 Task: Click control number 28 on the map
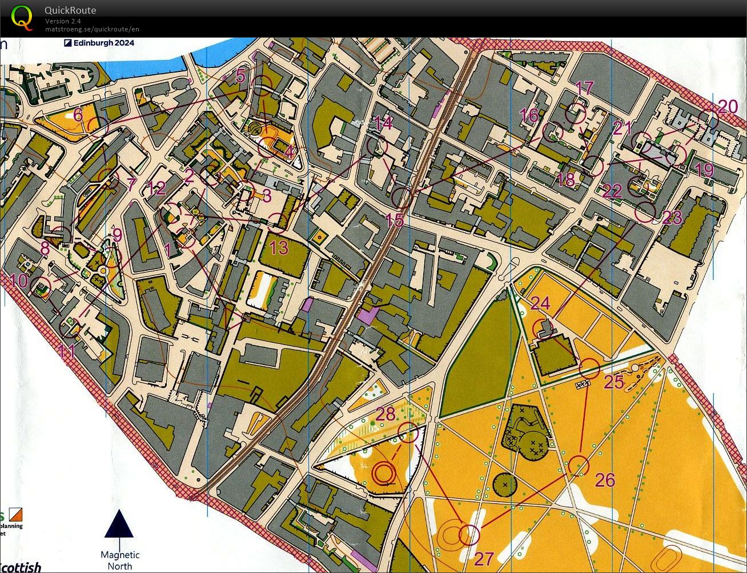tap(385, 414)
